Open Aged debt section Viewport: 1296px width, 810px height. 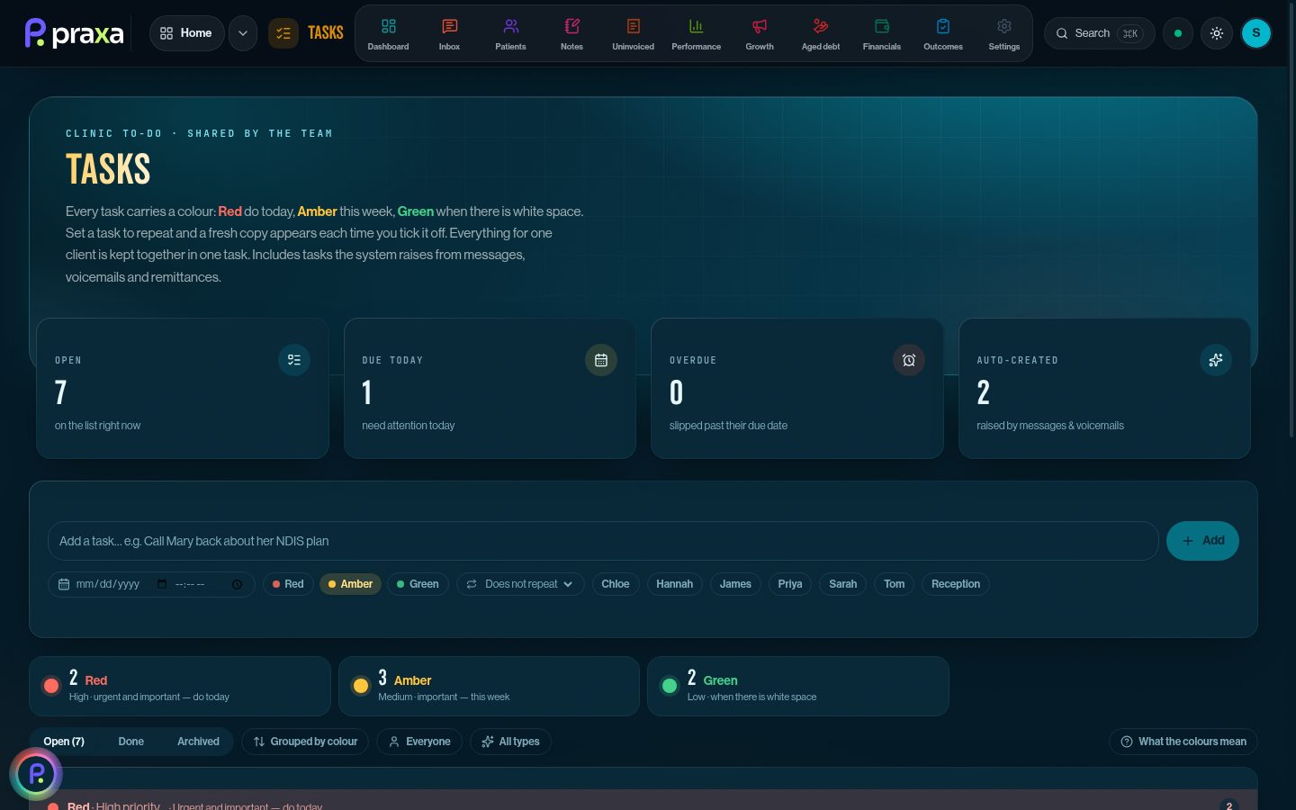click(x=821, y=34)
